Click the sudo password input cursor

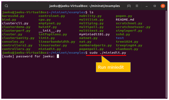point(58,56)
